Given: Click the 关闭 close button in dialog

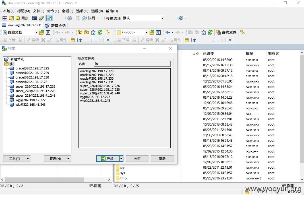Looking at the screenshot, I should (137, 158).
